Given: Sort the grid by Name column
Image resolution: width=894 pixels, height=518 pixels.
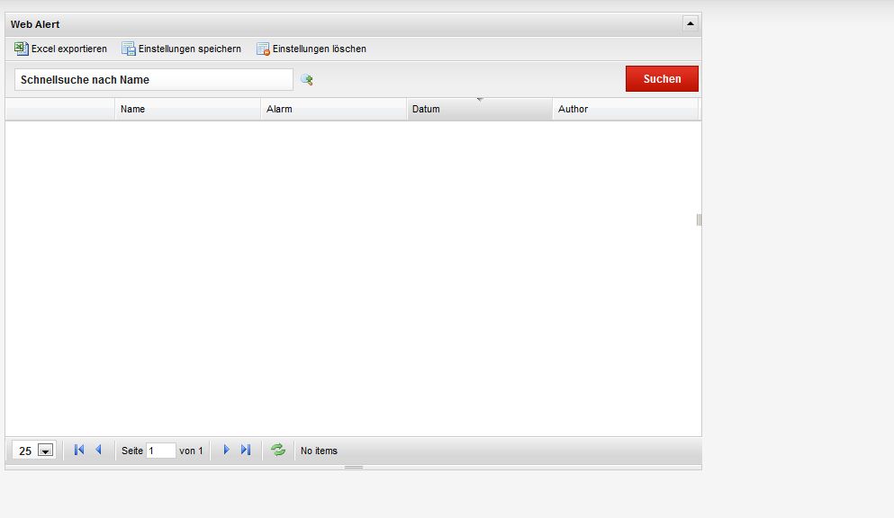Looking at the screenshot, I should 187,109.
